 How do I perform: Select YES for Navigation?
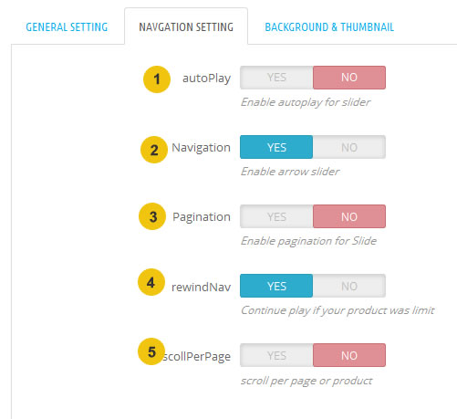[x=276, y=147]
